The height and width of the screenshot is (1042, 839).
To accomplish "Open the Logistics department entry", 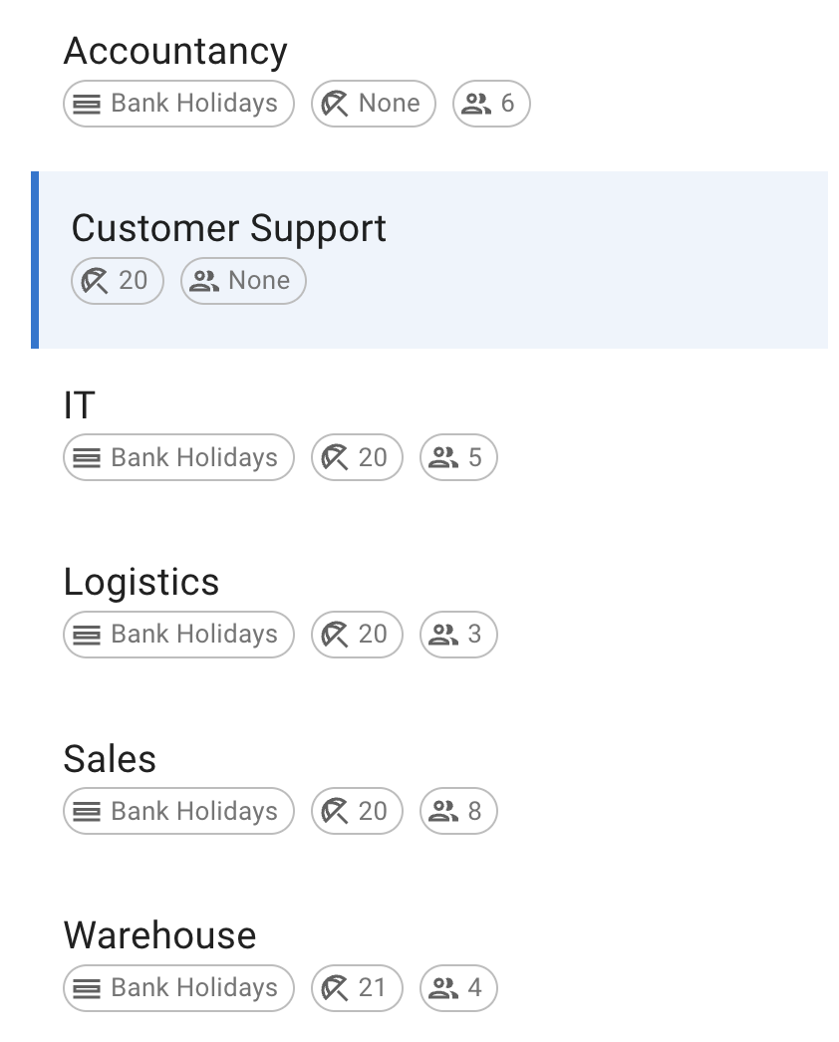I will 140,582.
